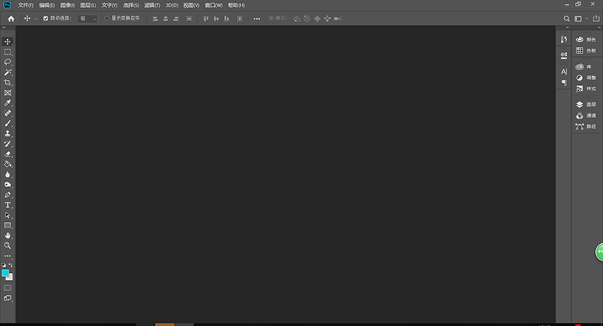Open more align and distribute options

pyautogui.click(x=257, y=19)
